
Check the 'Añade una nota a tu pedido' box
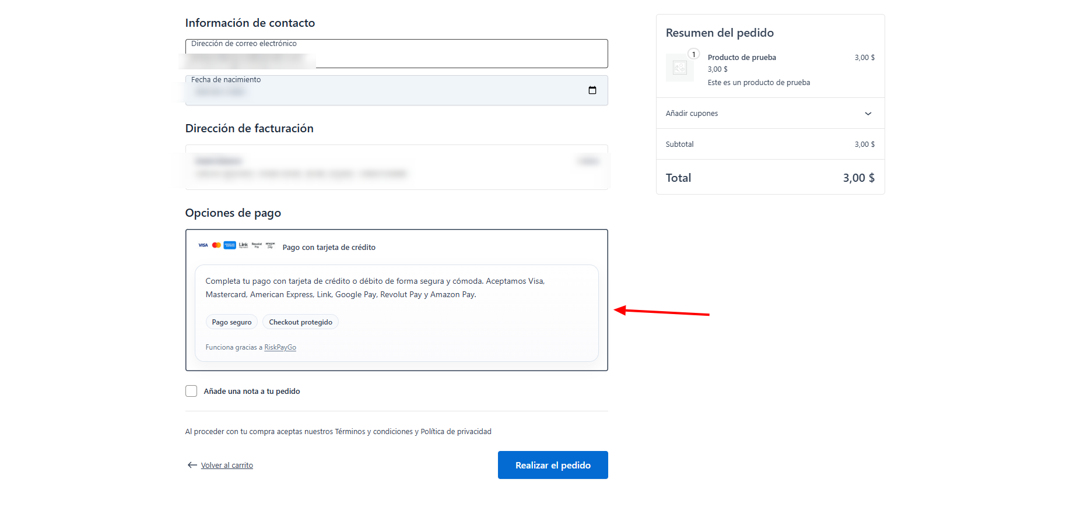pyautogui.click(x=191, y=391)
